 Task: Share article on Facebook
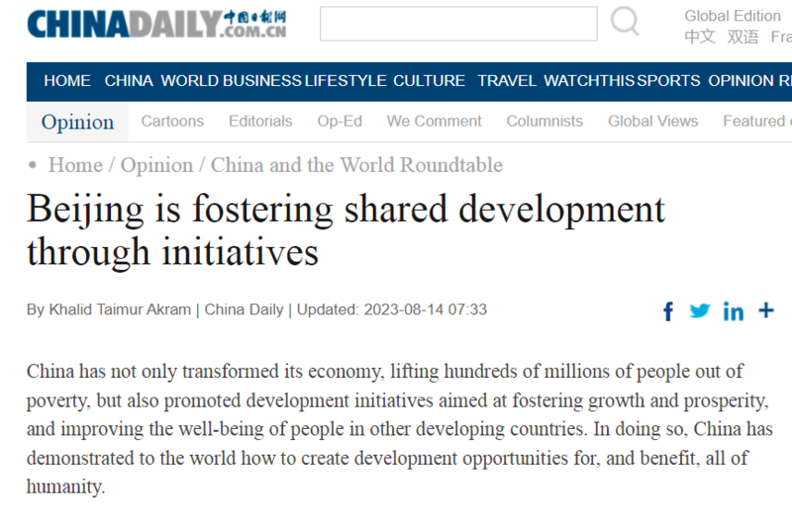668,311
